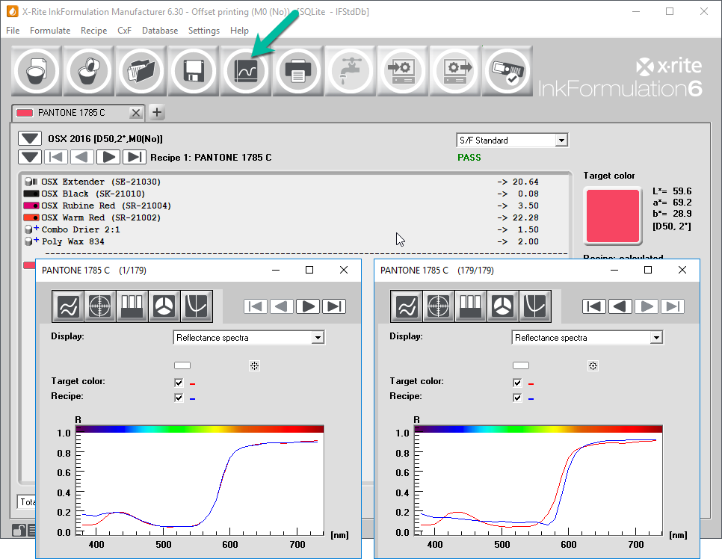Click the Target color red swatch
The width and height of the screenshot is (722, 559).
(x=612, y=216)
